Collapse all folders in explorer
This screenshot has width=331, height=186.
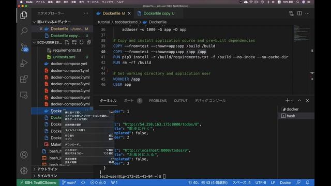(x=89, y=42)
